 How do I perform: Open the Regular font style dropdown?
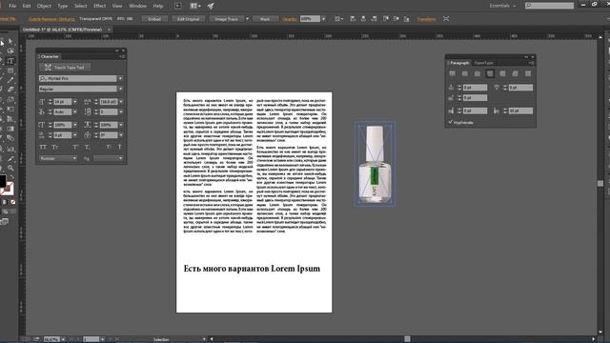point(120,89)
